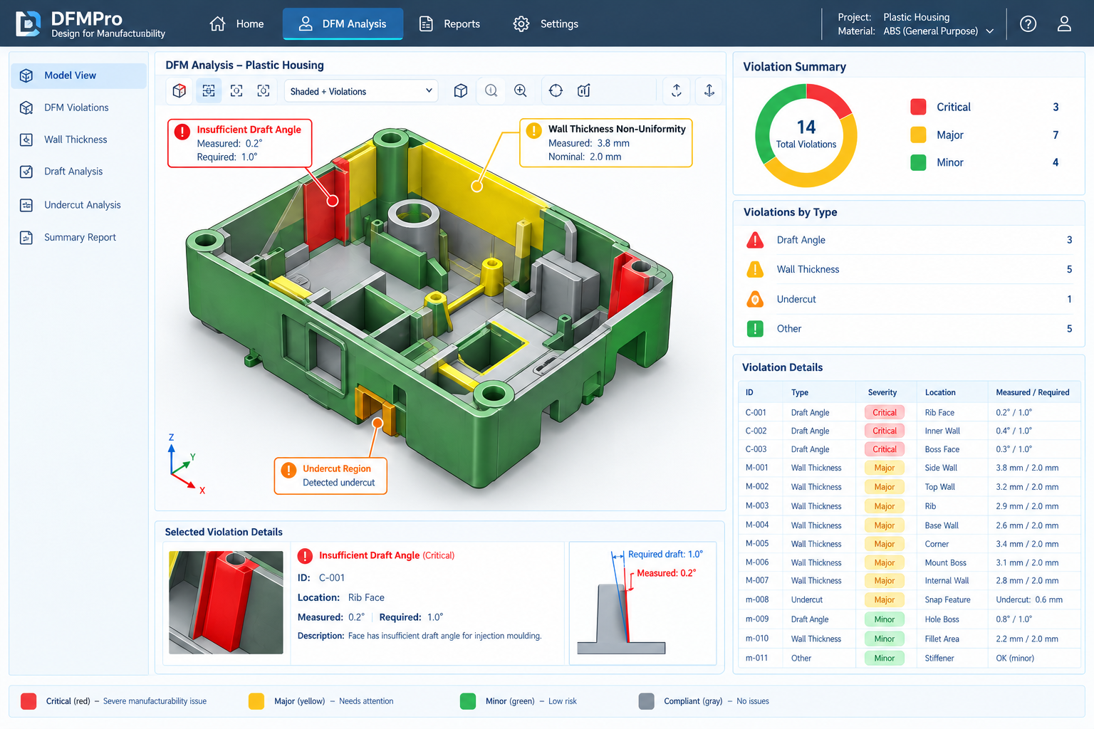
Task: Select Model View in sidebar
Action: [x=78, y=75]
